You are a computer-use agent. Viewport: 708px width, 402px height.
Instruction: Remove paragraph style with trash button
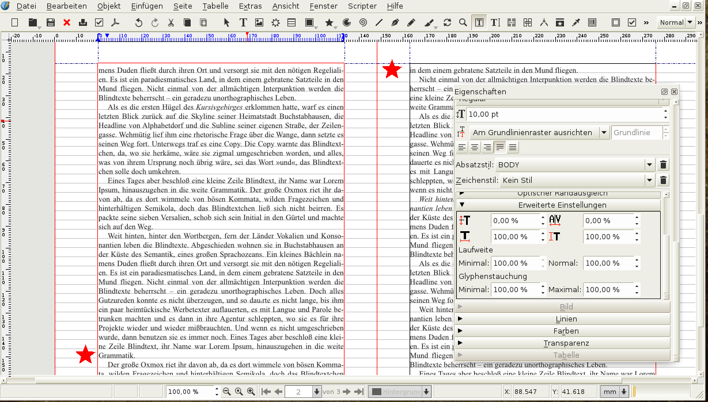pos(663,164)
